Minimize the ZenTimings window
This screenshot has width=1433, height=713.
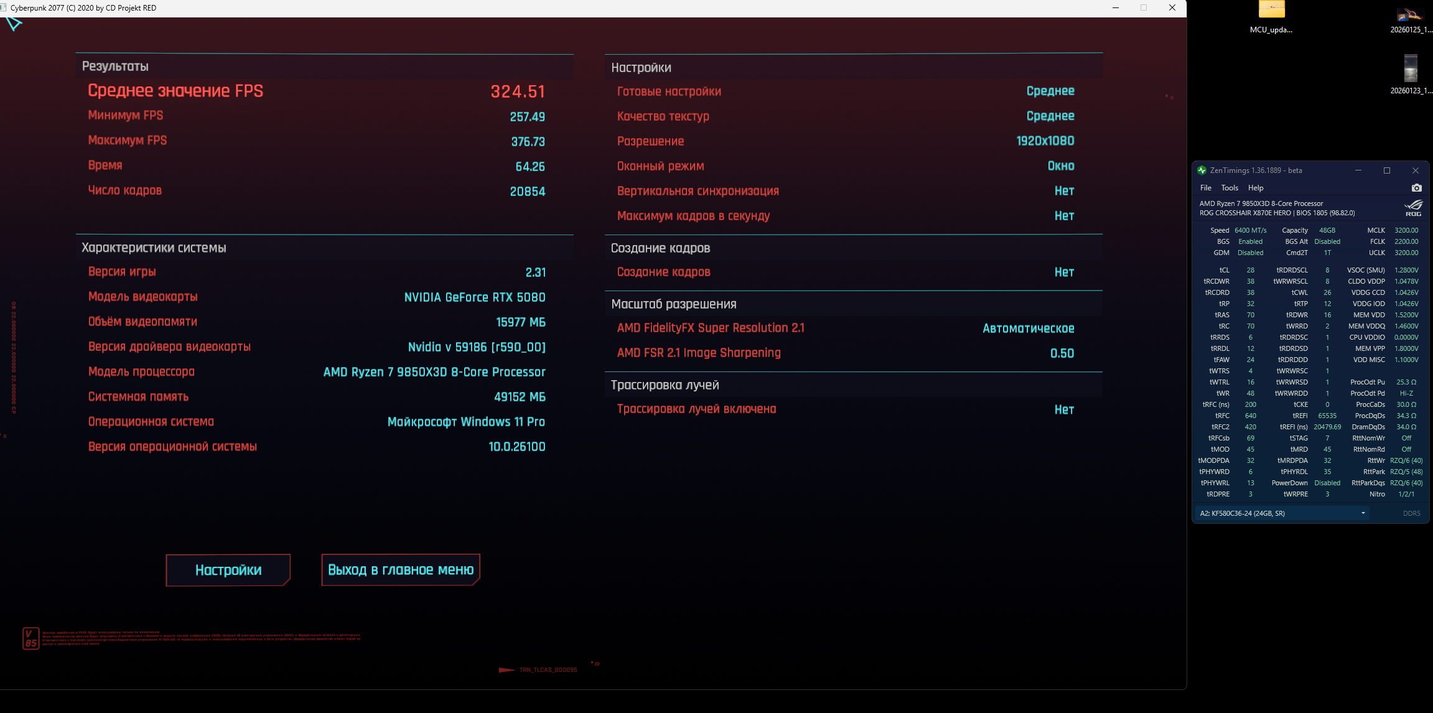[1358, 170]
